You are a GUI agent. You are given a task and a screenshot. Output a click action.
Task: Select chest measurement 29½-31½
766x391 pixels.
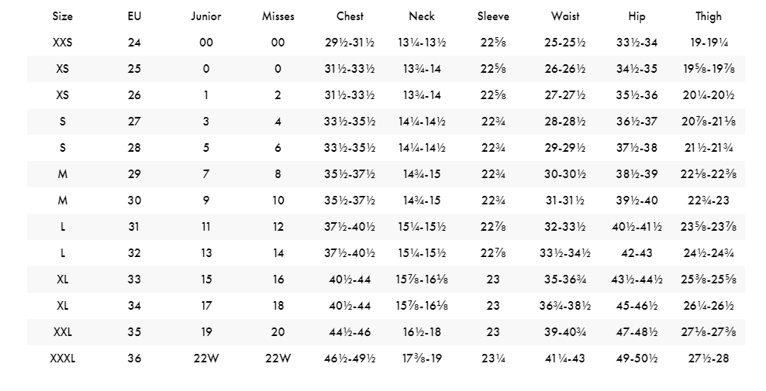click(x=350, y=43)
